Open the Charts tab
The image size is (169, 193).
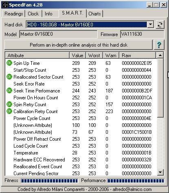[94, 14]
